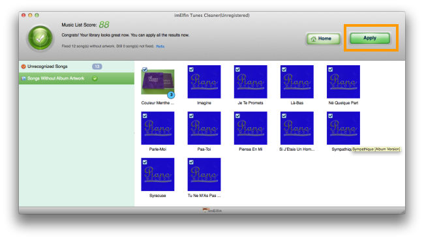Select the Tu Ne M'As Pas thumbnail
The height and width of the screenshot is (240, 424).
[x=204, y=174]
